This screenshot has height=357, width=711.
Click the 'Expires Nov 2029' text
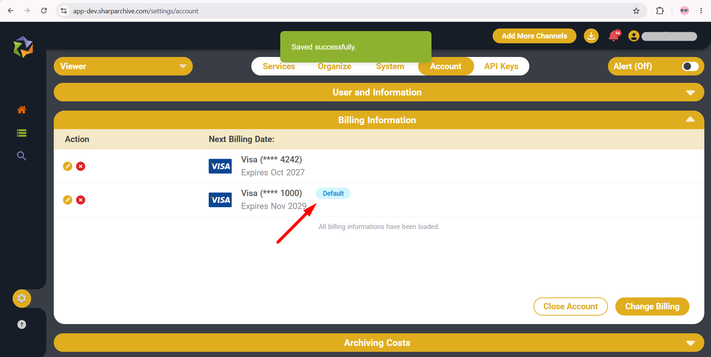click(x=274, y=206)
